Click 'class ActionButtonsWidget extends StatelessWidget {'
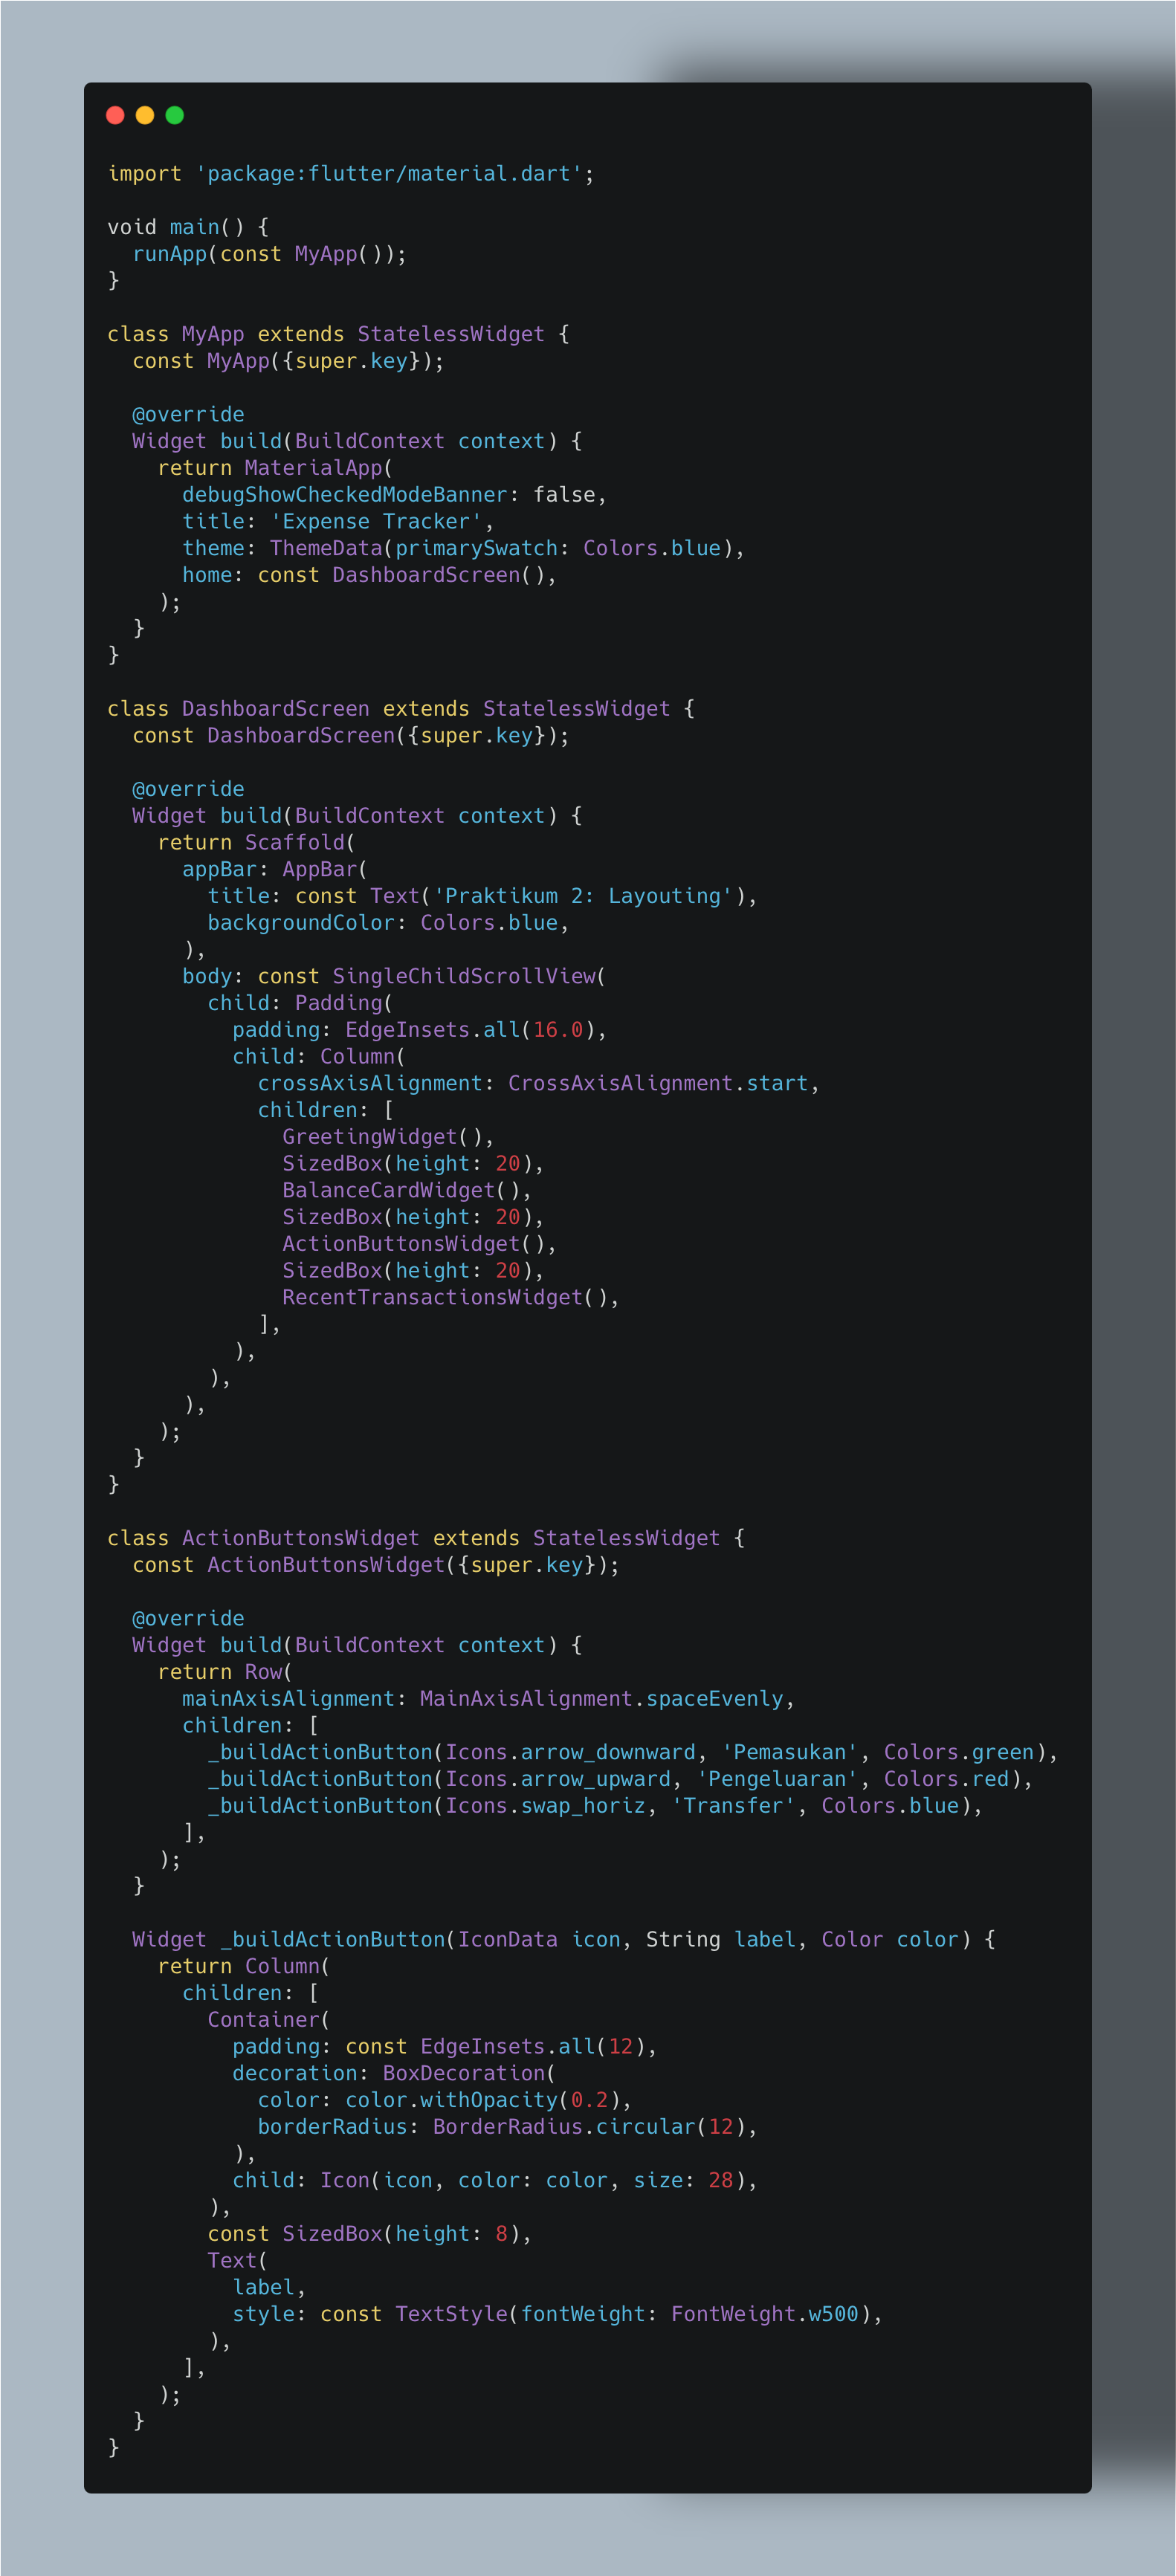Screen dimensions: 1176x2576 426,1538
